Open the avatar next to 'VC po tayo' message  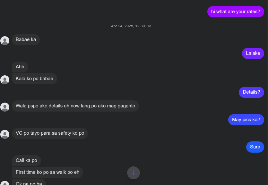(x=5, y=134)
